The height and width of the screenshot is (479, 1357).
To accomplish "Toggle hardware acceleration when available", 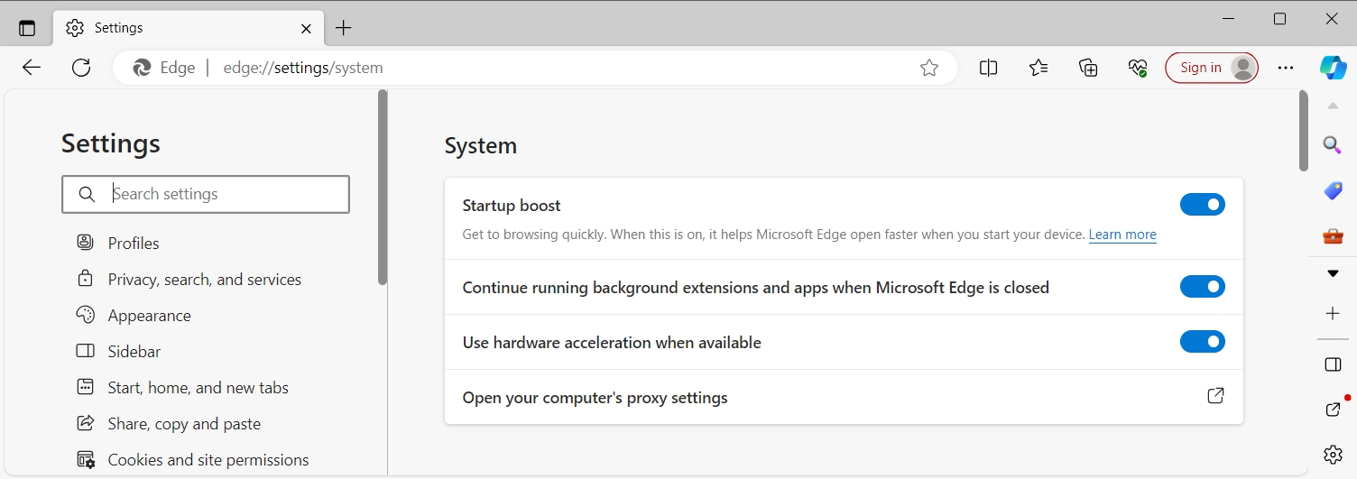I will (x=1203, y=342).
